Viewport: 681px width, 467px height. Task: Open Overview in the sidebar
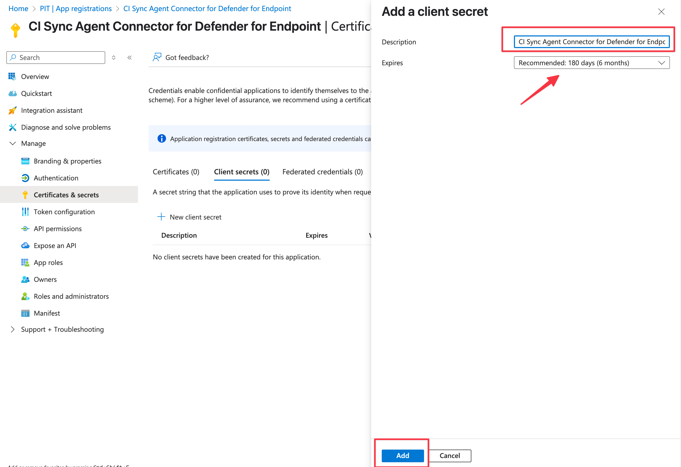35,76
